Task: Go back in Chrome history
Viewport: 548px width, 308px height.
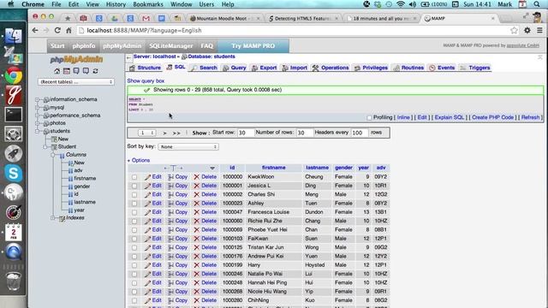Action: point(35,31)
